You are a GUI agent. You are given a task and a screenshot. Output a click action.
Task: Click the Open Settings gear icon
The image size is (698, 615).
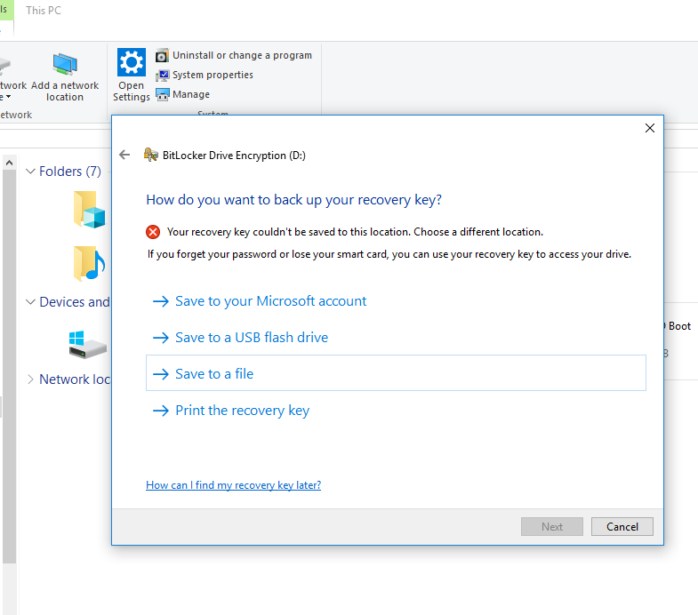(x=132, y=62)
